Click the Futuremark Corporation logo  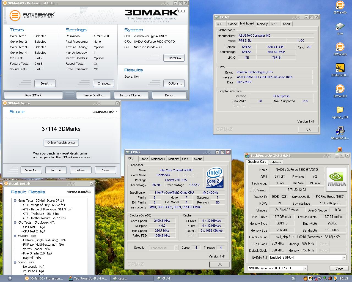point(32,15)
